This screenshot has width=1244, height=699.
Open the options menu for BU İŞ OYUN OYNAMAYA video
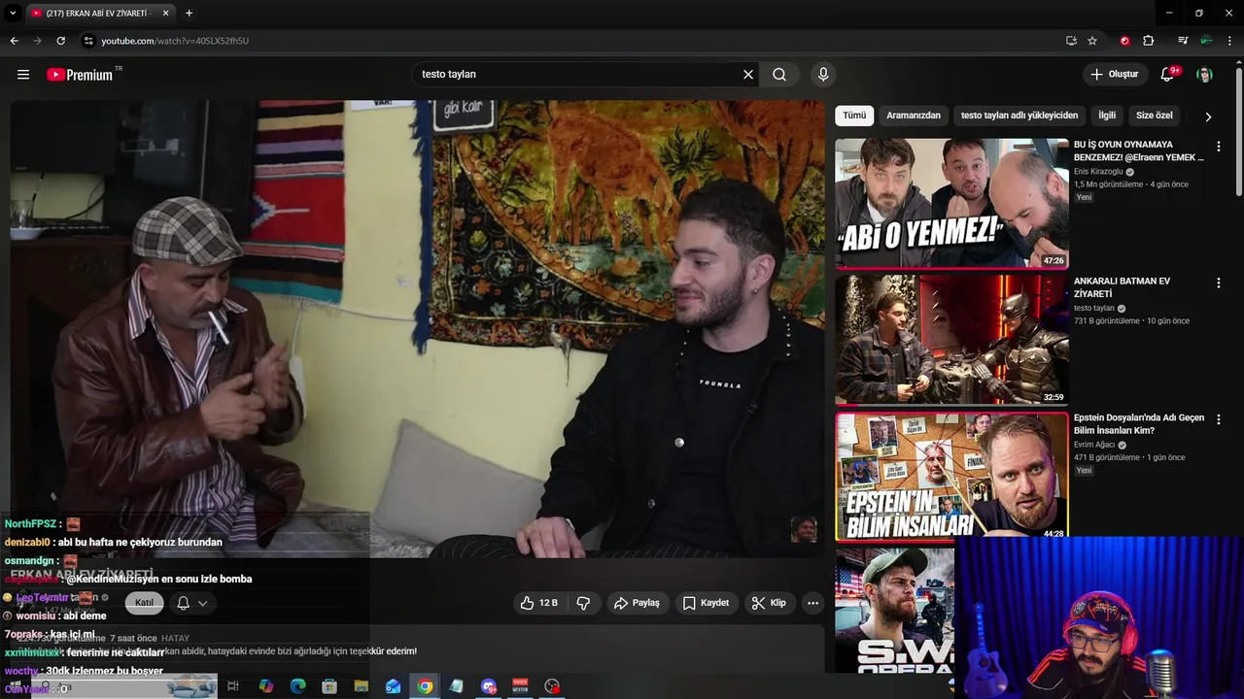1219,147
